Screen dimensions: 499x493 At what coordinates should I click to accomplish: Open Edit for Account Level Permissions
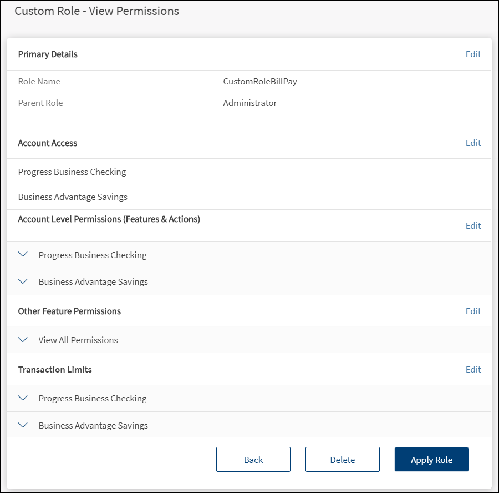coord(473,225)
